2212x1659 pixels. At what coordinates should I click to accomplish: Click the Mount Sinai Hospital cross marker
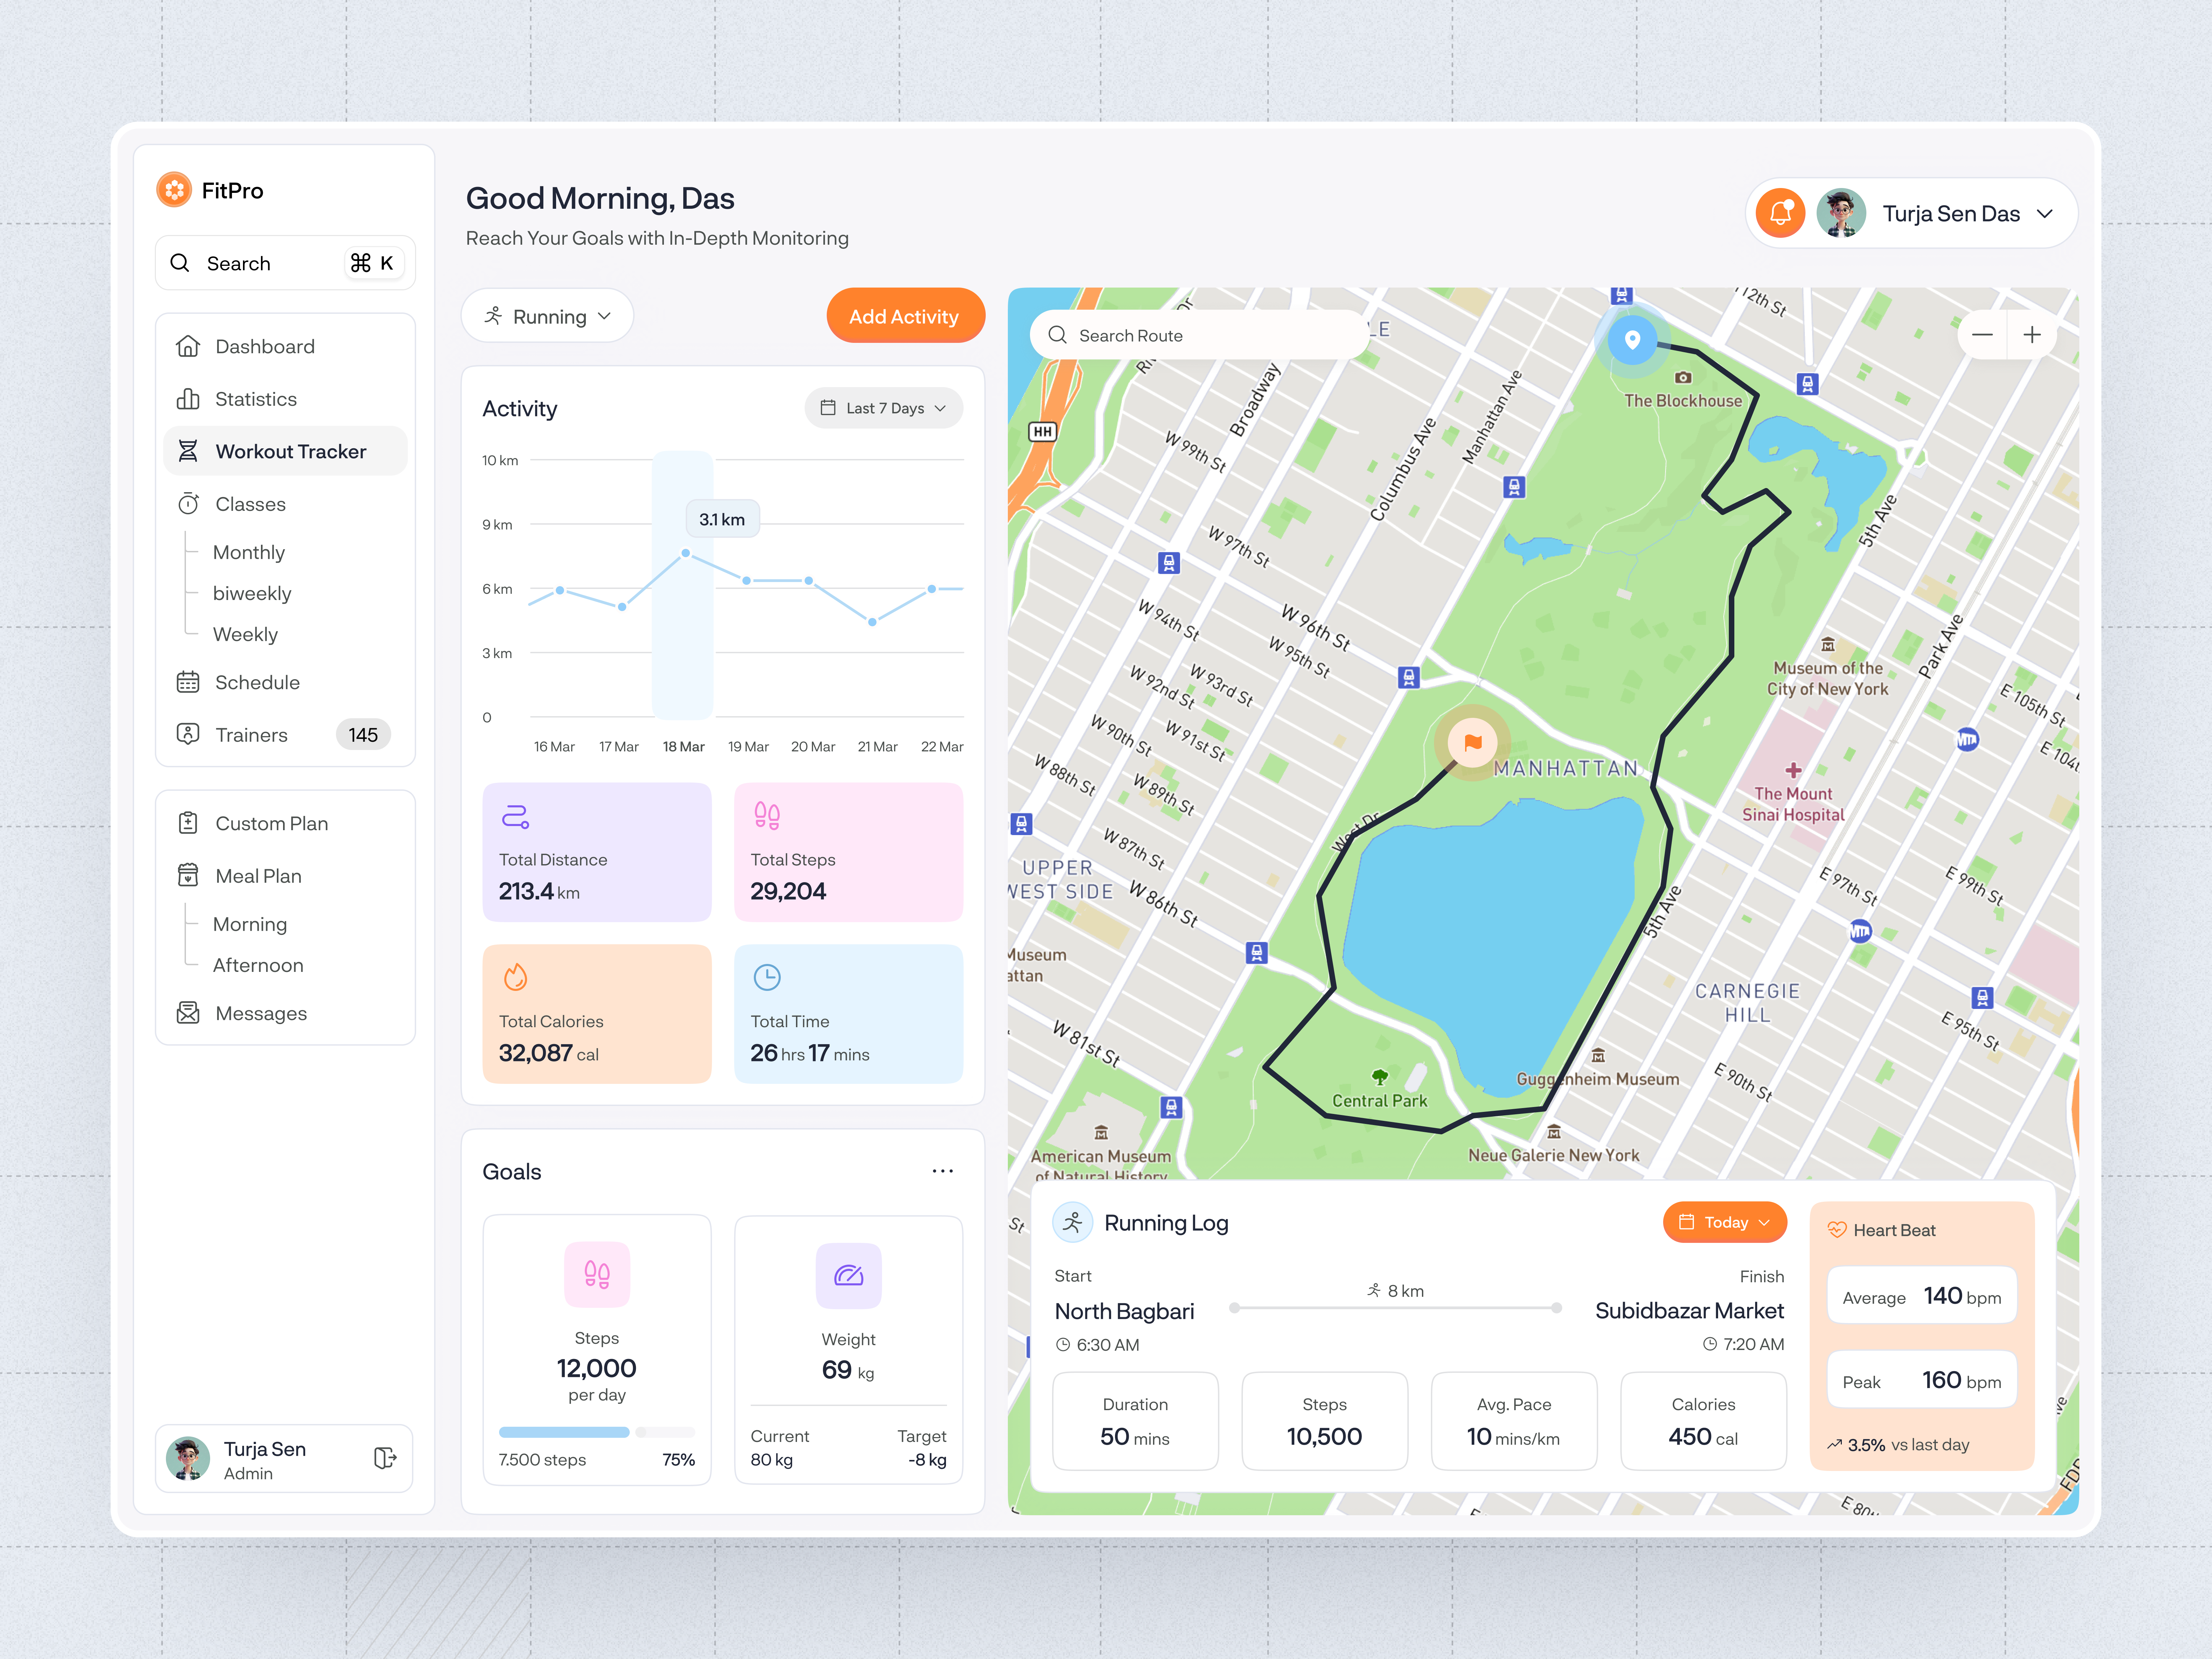tap(1793, 770)
